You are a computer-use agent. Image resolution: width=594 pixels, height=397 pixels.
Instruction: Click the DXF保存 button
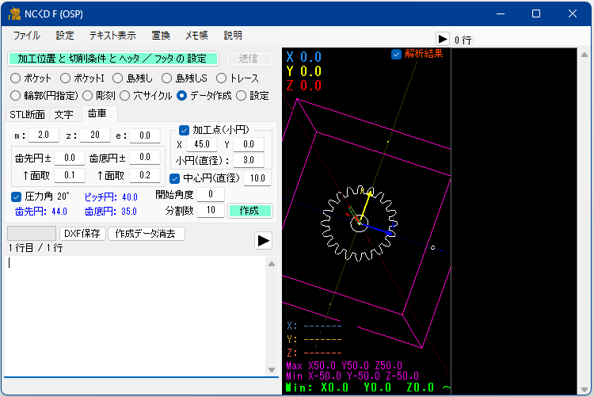coord(82,234)
